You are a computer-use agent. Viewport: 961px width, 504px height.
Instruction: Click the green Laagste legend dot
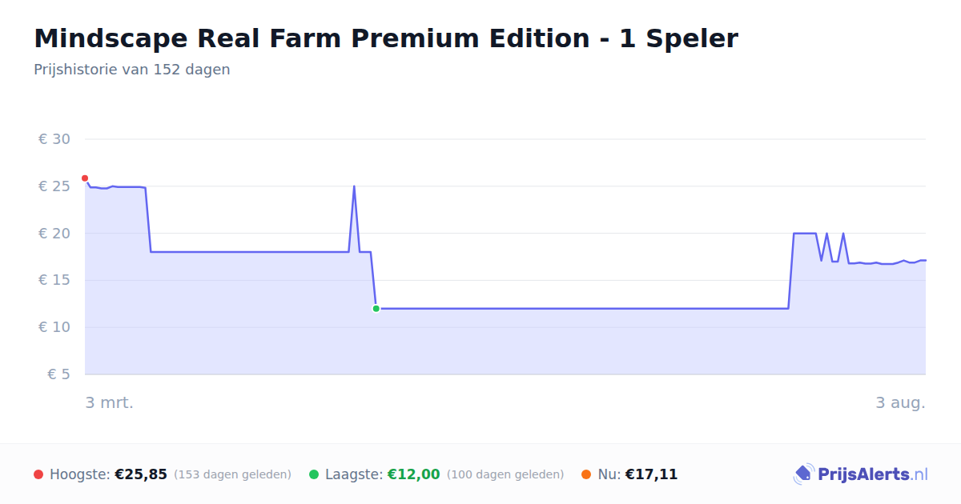(x=314, y=474)
